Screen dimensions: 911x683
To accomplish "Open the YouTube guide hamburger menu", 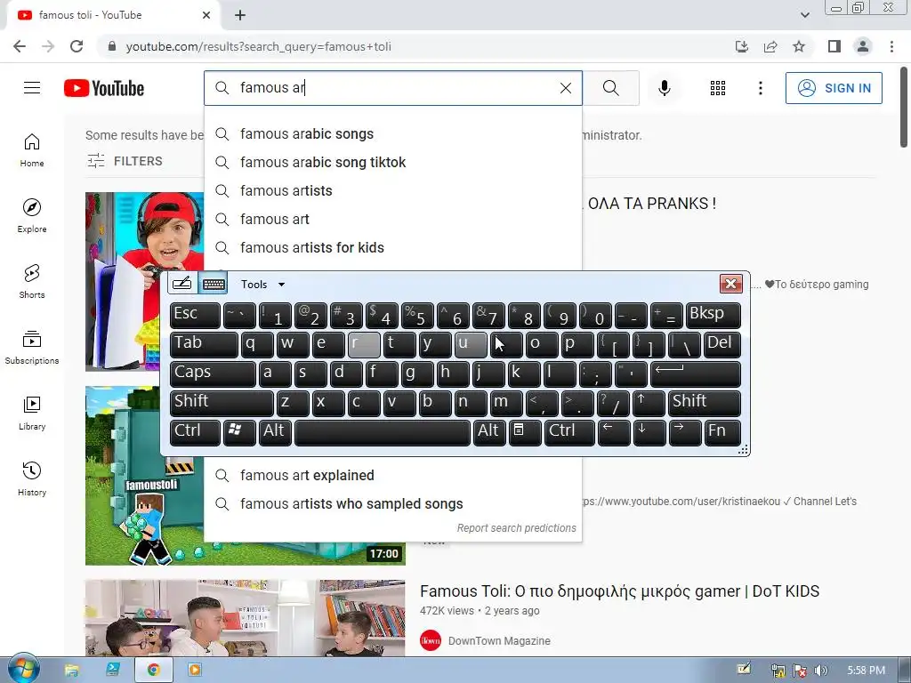I will point(32,88).
